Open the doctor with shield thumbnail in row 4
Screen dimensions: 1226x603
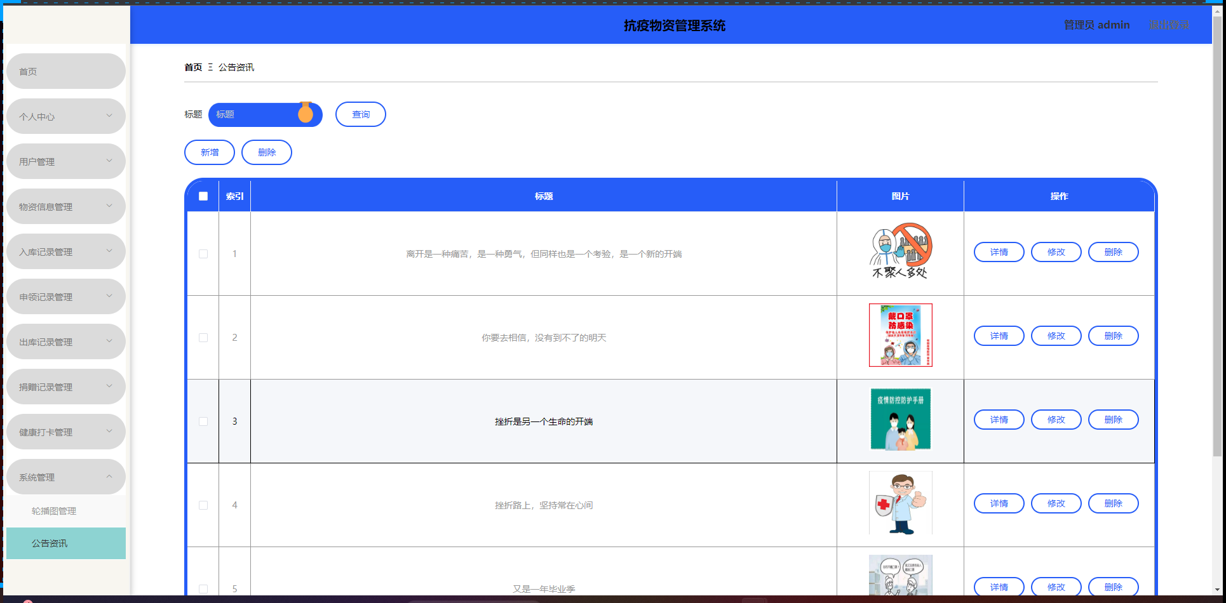tap(900, 503)
